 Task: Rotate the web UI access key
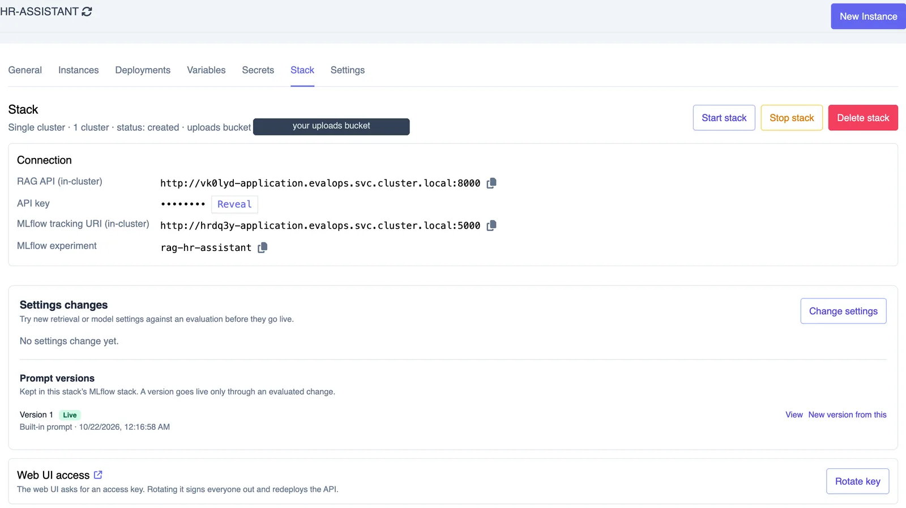pos(857,481)
